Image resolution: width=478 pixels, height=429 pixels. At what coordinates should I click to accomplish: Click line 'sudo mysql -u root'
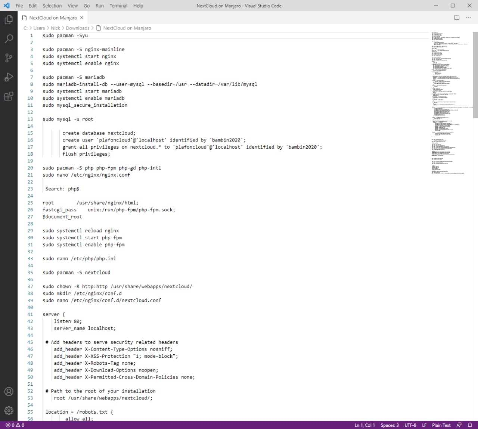[x=68, y=119]
